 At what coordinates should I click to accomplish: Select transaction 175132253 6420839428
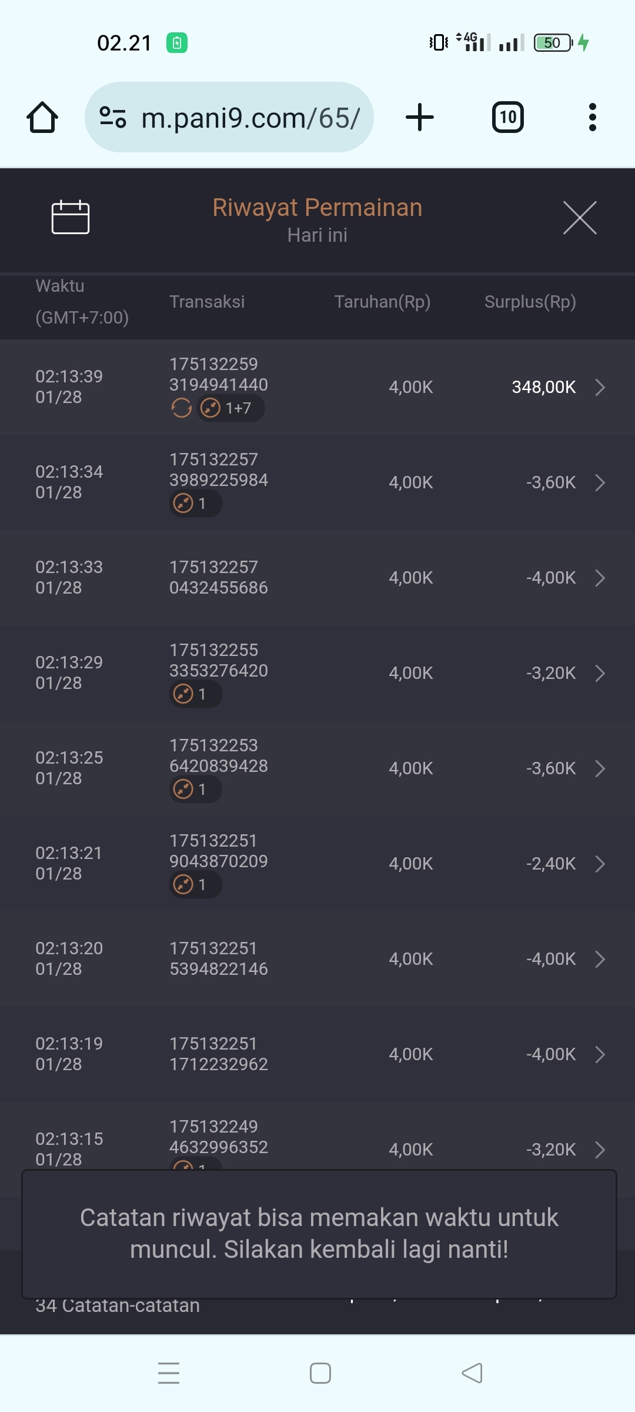point(218,756)
